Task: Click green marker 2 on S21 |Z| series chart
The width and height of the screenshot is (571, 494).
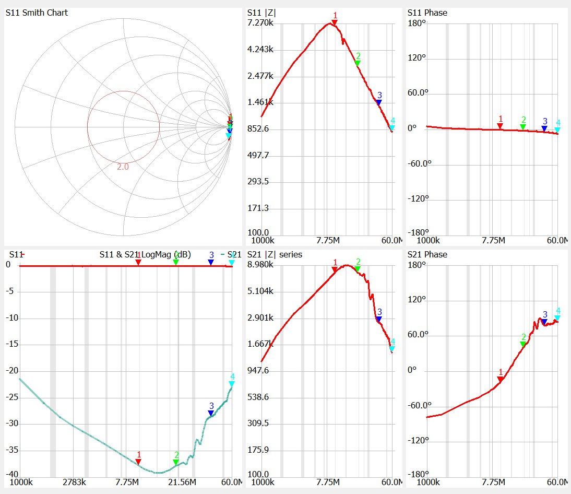Action: pos(358,269)
